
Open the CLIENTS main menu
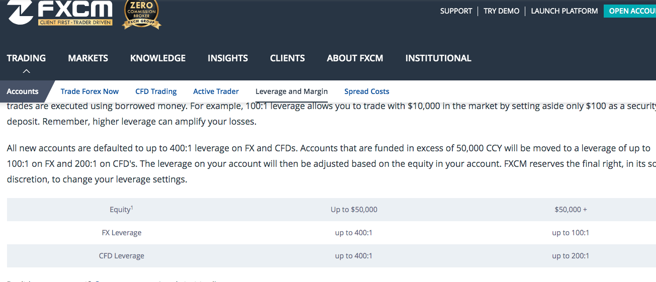[288, 58]
